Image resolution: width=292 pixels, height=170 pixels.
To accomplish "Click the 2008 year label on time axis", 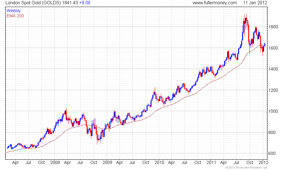I will (55, 162).
